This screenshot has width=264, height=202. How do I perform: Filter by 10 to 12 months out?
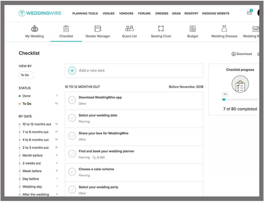[x=37, y=124]
